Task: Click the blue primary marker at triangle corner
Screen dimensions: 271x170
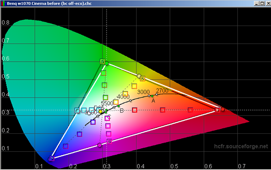Action: [52, 158]
